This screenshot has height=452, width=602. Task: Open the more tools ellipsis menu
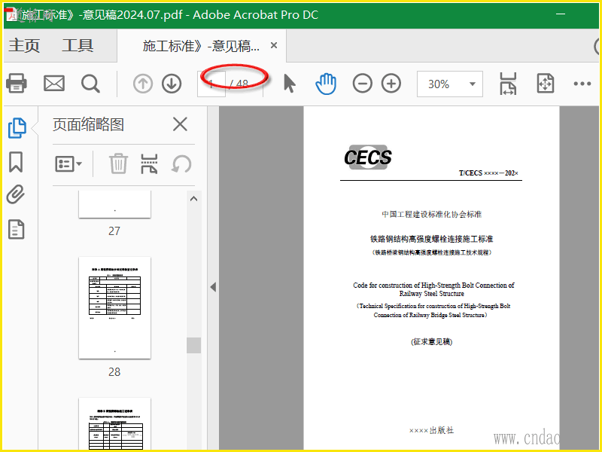pyautogui.click(x=582, y=84)
